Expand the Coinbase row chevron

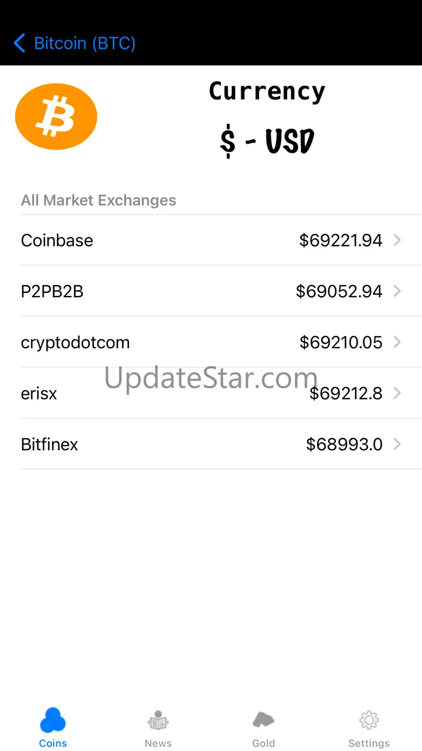coord(398,240)
